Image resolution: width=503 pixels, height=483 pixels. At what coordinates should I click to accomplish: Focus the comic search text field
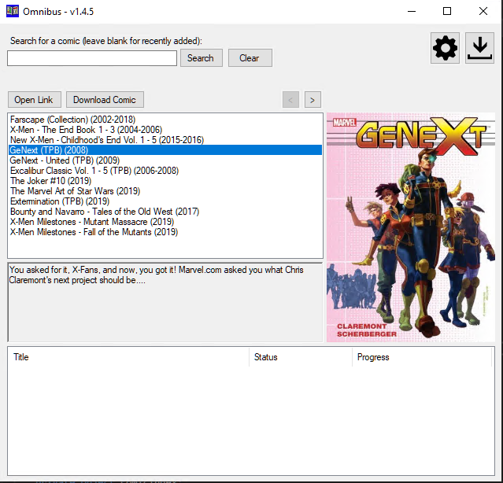coord(92,58)
